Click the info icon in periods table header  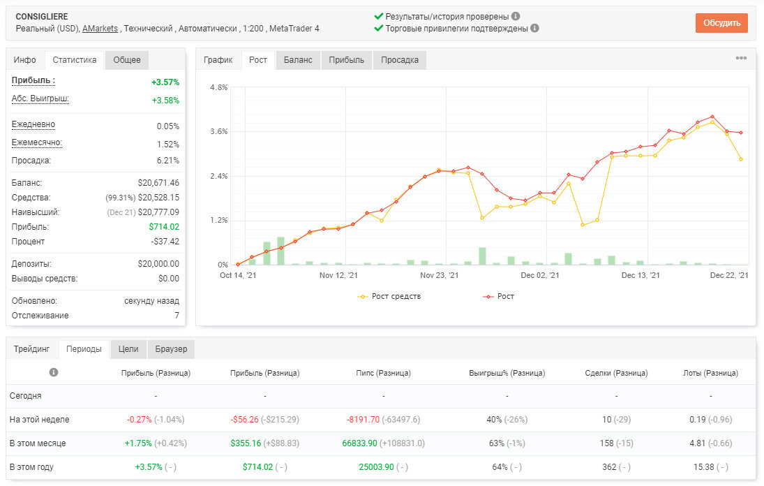[x=54, y=372]
